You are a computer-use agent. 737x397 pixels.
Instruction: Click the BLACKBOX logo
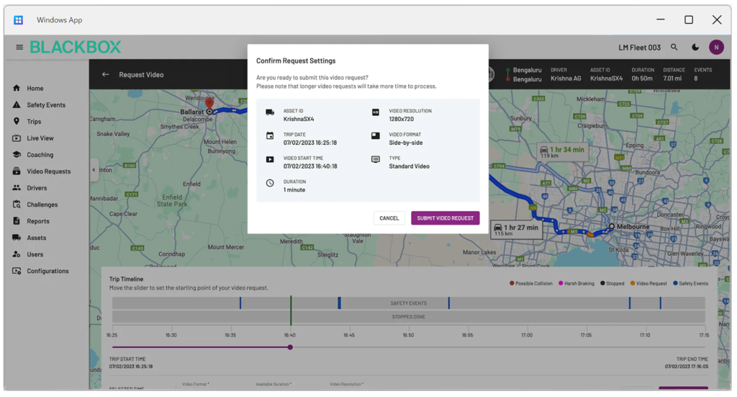tap(76, 47)
